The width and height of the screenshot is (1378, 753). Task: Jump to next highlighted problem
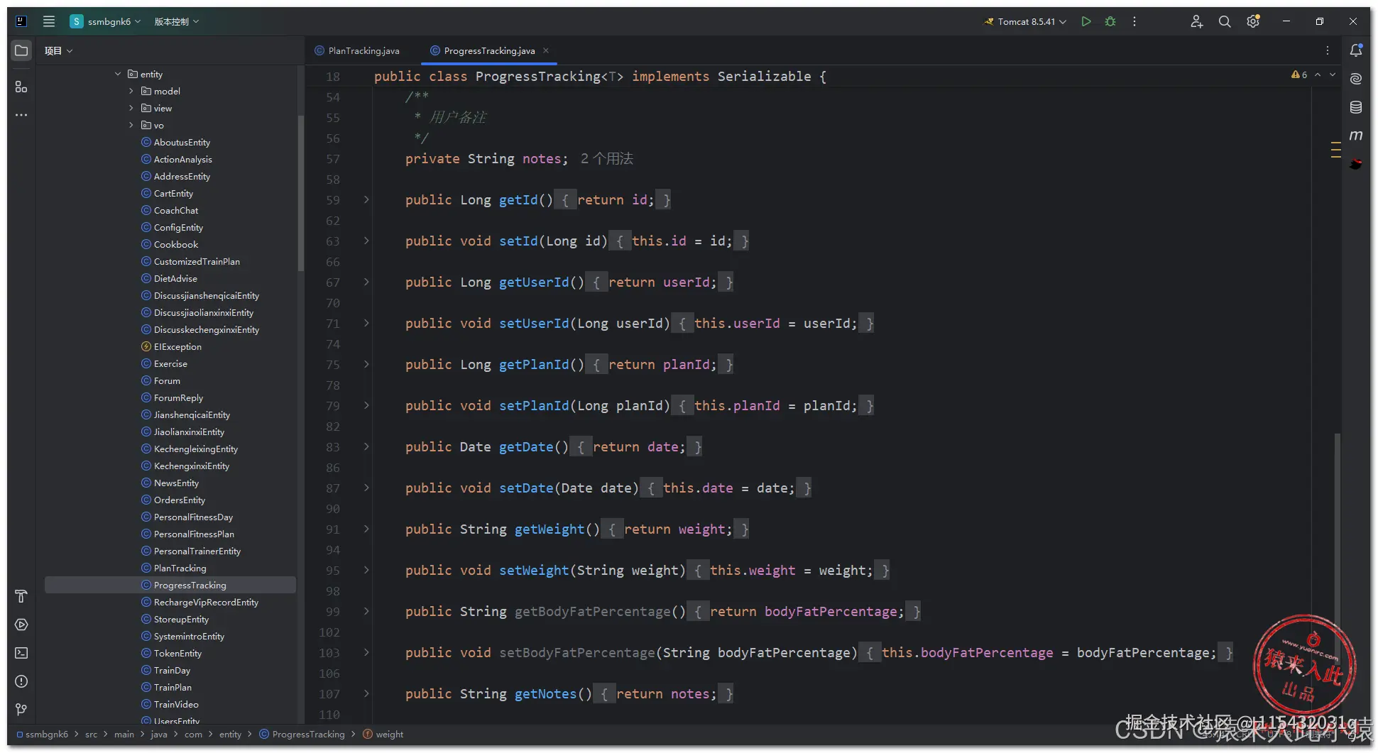[x=1333, y=75]
